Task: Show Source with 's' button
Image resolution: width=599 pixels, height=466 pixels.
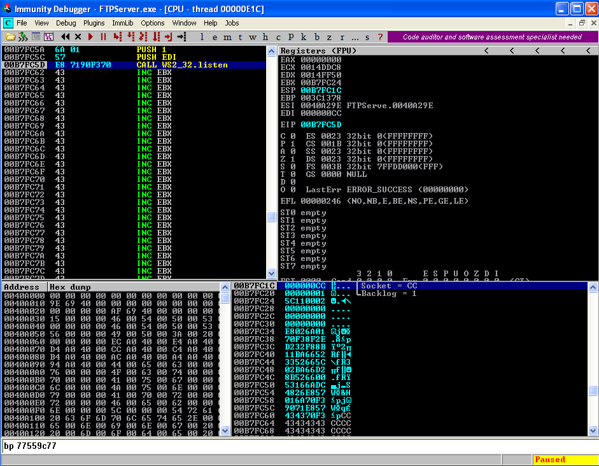Action: point(367,37)
